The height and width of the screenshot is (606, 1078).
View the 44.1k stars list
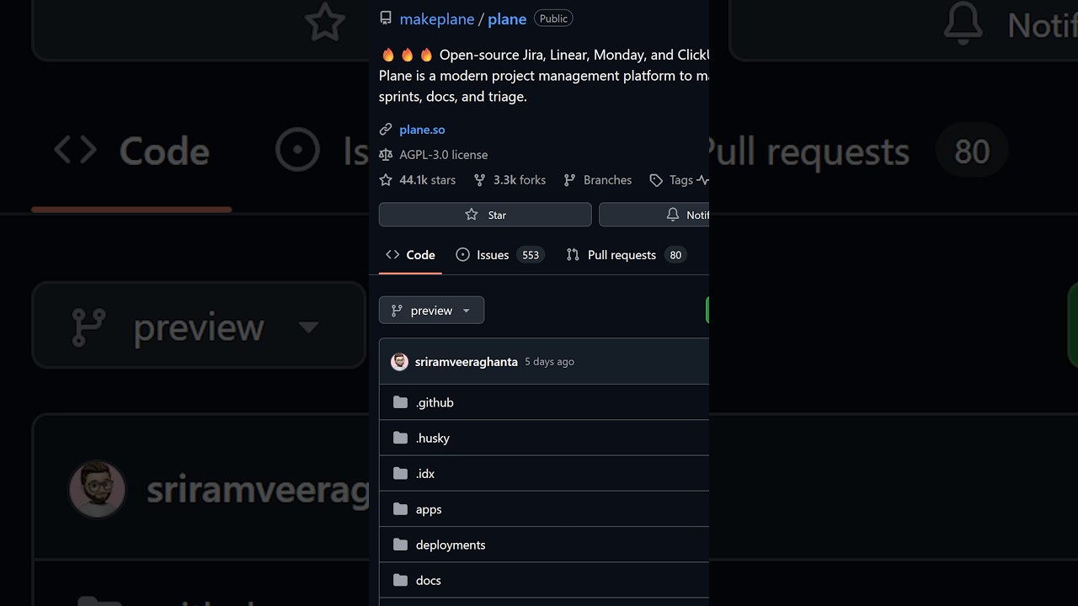428,180
